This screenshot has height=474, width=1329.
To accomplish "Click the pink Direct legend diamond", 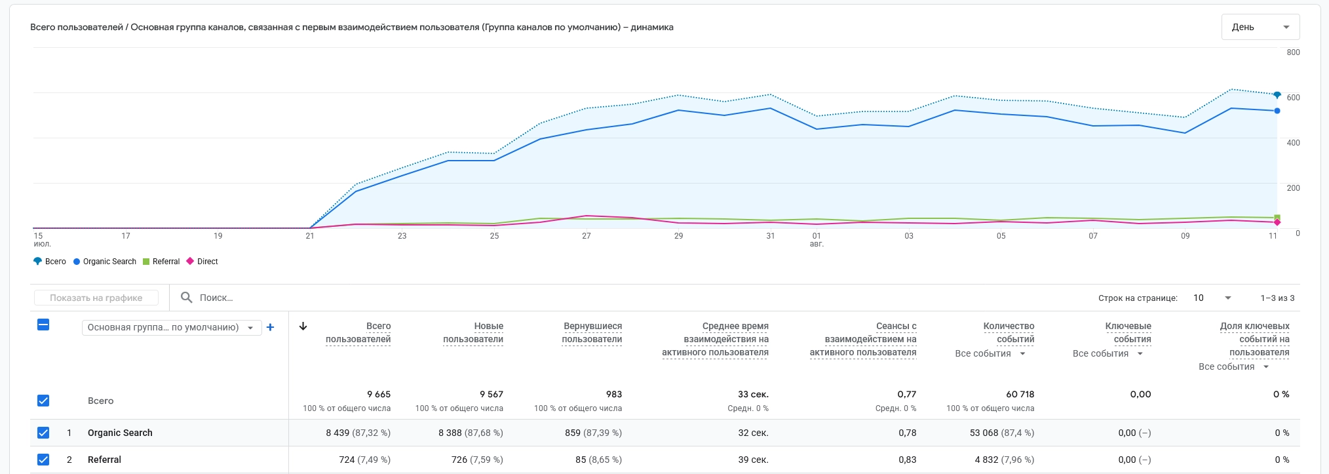I will pyautogui.click(x=190, y=261).
